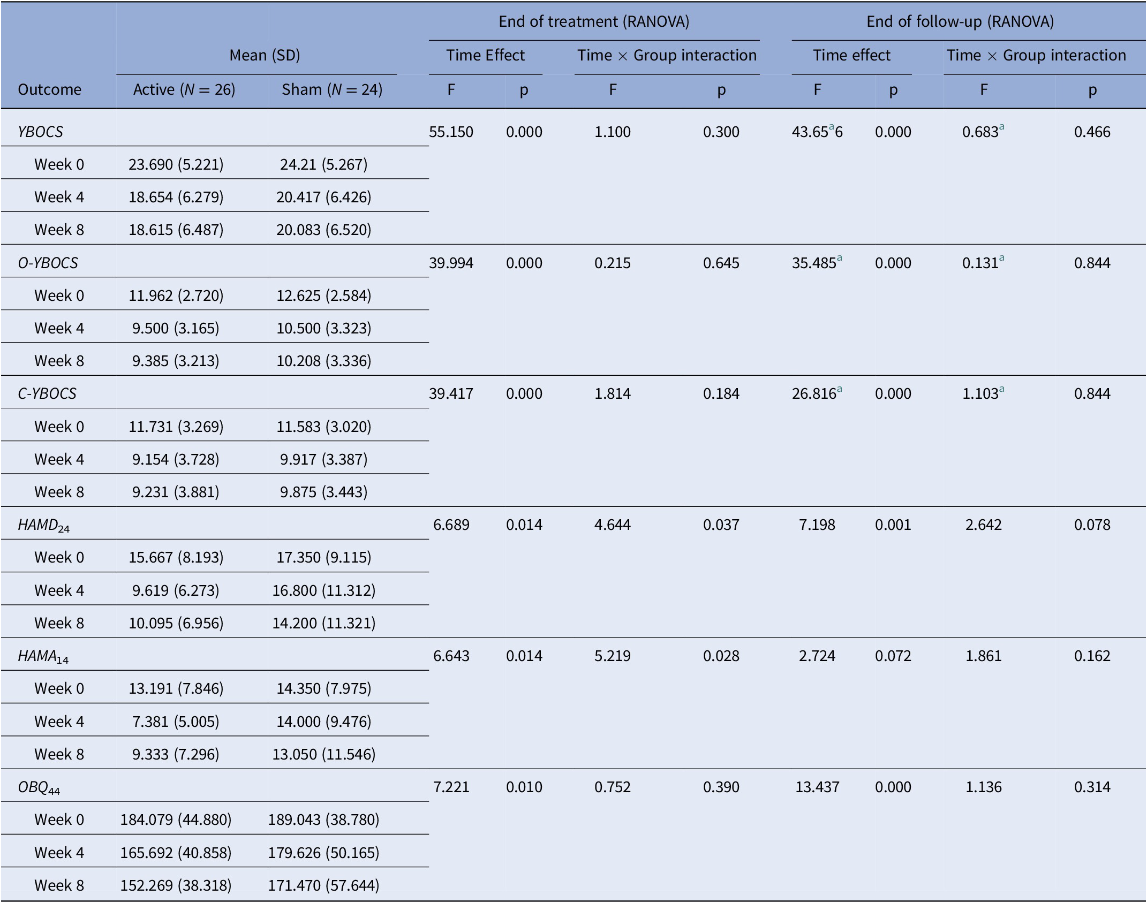The width and height of the screenshot is (1147, 903).
Task: Select the OBQ44 row label
Action: coord(39,787)
